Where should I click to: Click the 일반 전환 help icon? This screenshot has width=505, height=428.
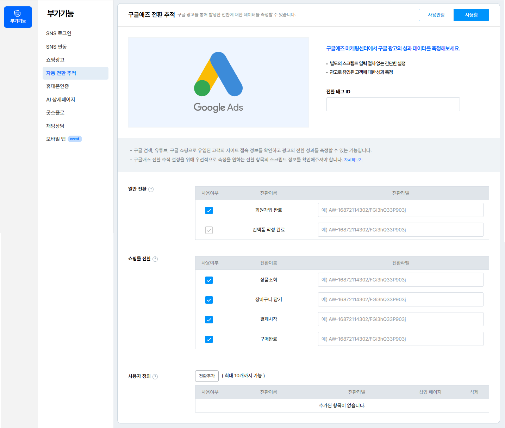pos(151,189)
